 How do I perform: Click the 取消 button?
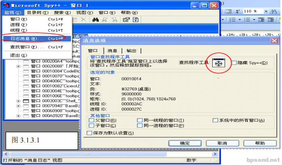222,143
